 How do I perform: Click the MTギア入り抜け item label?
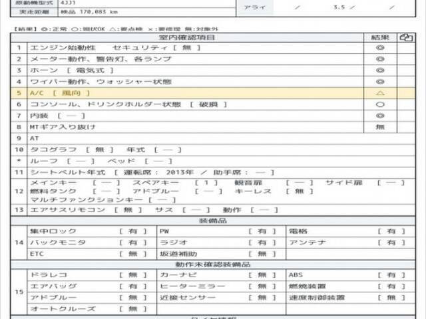63,127
